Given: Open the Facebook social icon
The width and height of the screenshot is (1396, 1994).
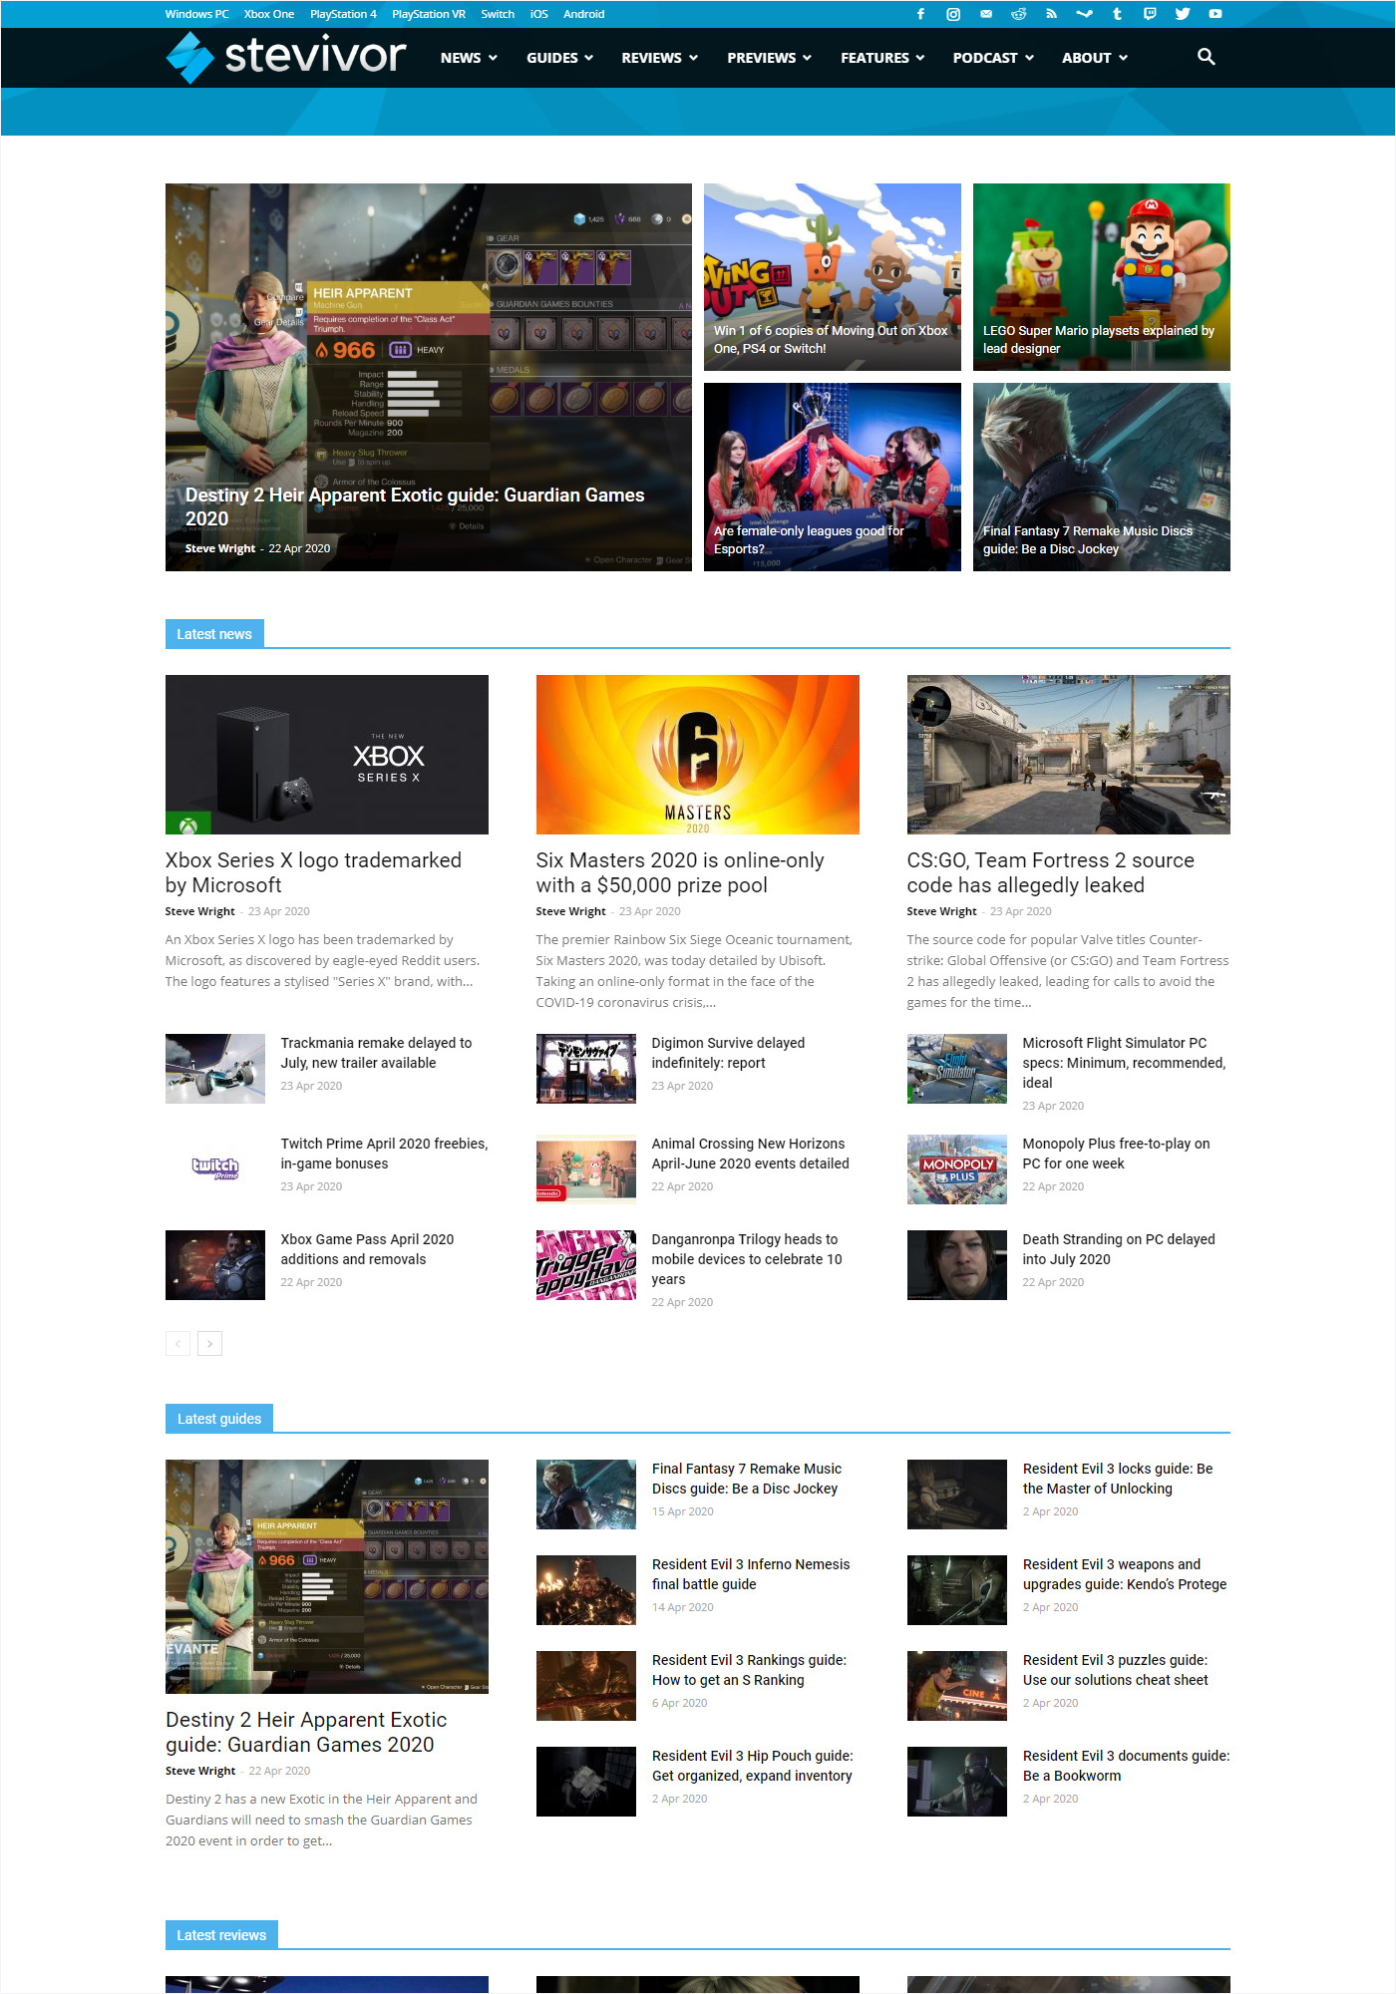Looking at the screenshot, I should [x=920, y=14].
